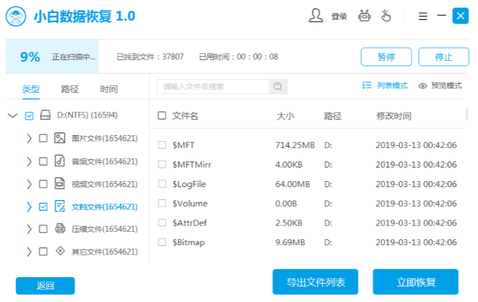The height and width of the screenshot is (302, 478).
Task: Uncheck the D:(NTFS) drive checkbox
Action: point(29,116)
